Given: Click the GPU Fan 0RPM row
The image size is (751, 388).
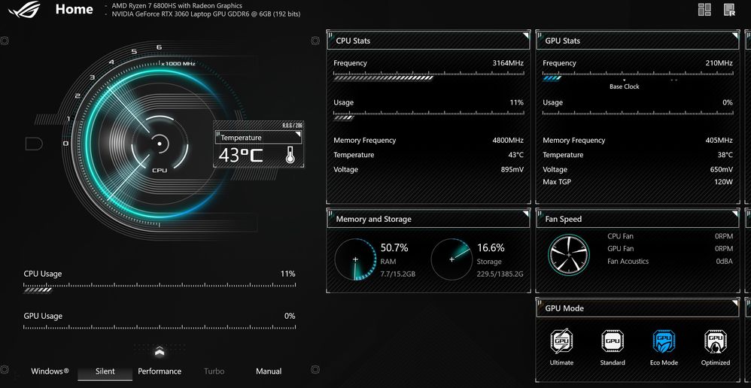Looking at the screenshot, I should pyautogui.click(x=670, y=249).
